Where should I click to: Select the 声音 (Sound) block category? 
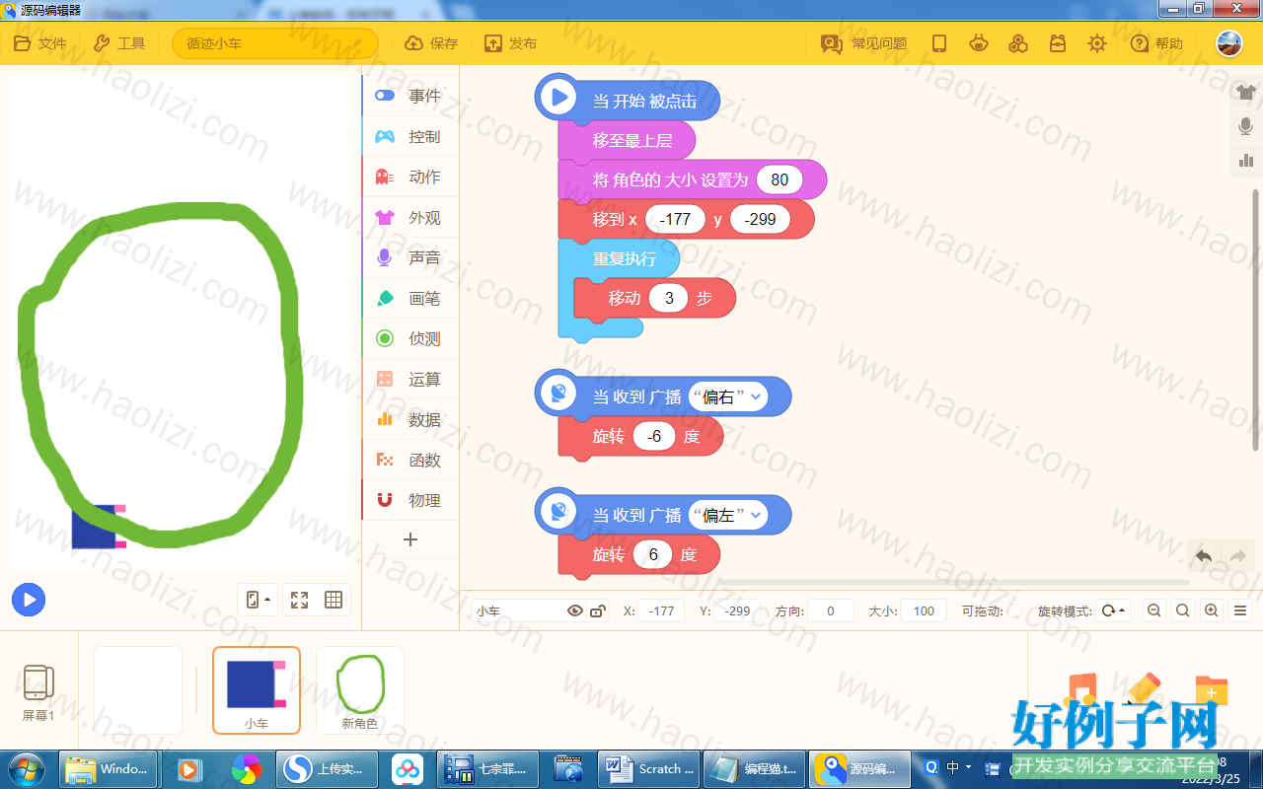[410, 257]
